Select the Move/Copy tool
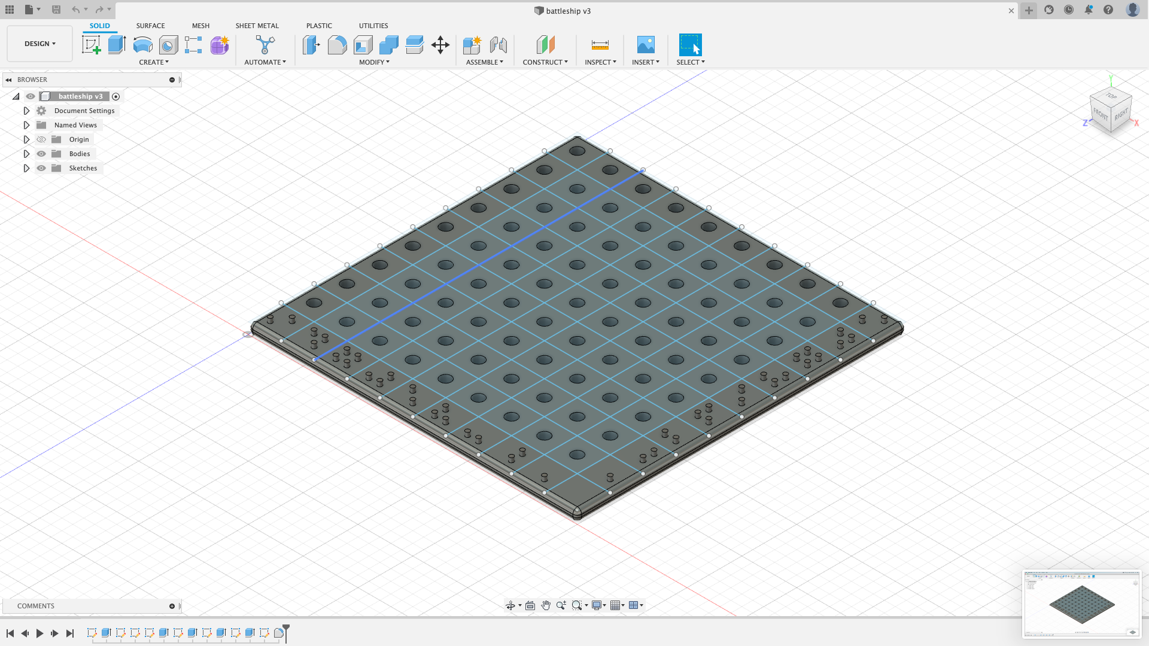Screen dimensions: 1149x646 440,45
